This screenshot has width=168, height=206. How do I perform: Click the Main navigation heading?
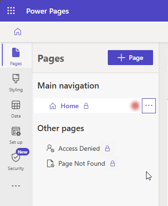click(68, 86)
